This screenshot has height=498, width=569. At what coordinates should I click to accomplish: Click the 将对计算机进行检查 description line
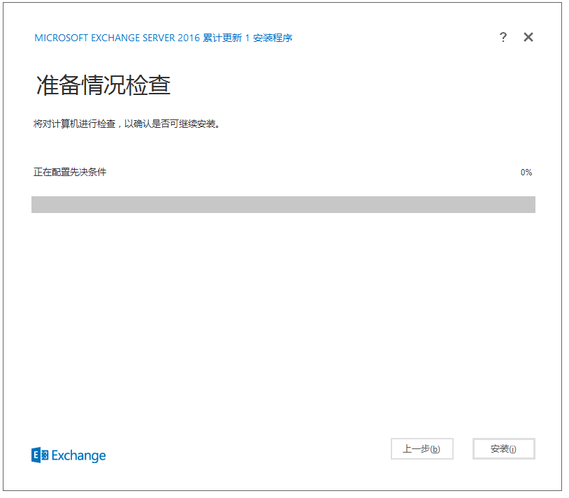click(127, 124)
